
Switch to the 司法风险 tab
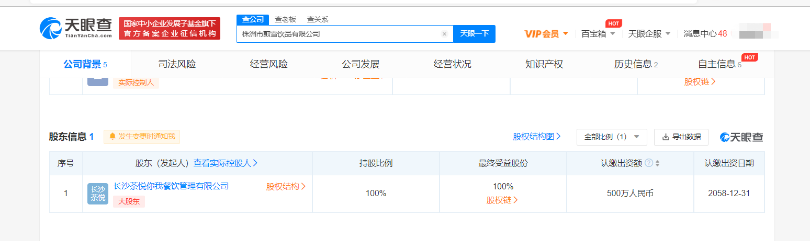coord(177,64)
